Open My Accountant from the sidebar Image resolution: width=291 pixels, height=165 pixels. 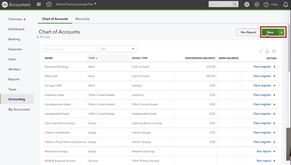click(19, 109)
